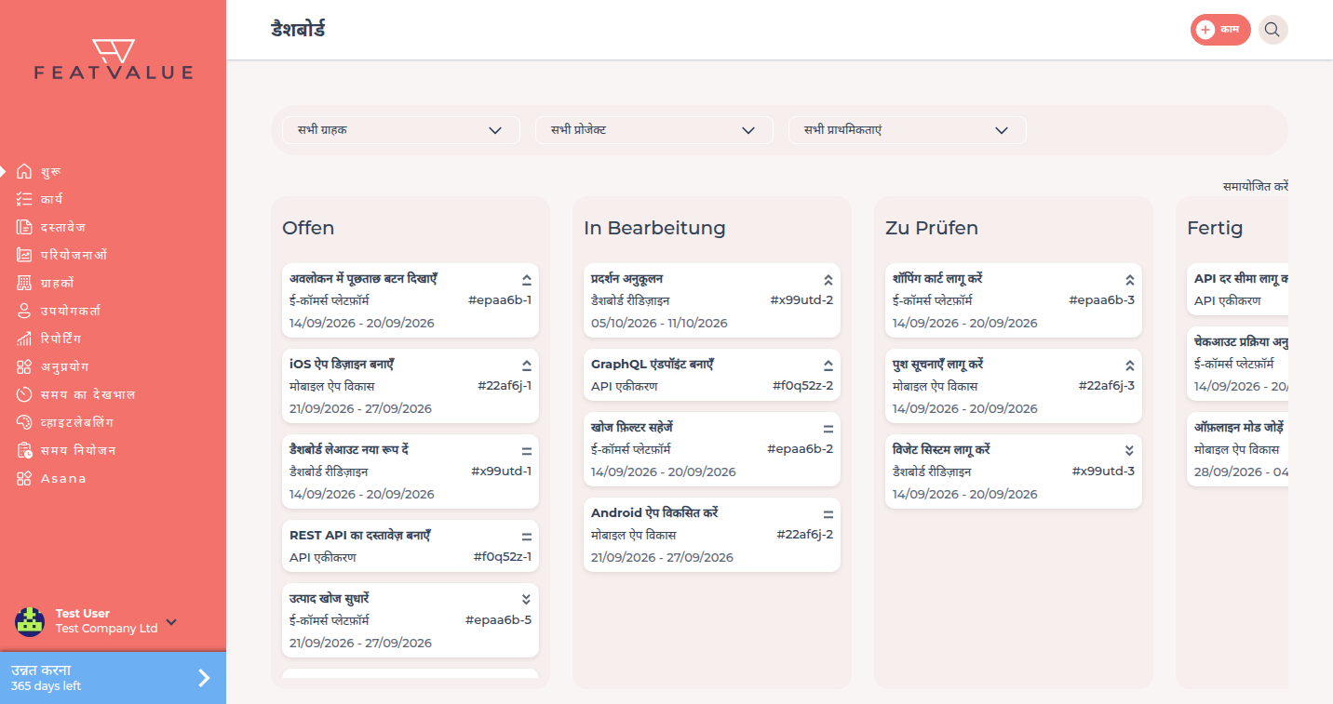This screenshot has height=704, width=1333.
Task: Click the checklist icon beside कार्य
Action: 24,199
